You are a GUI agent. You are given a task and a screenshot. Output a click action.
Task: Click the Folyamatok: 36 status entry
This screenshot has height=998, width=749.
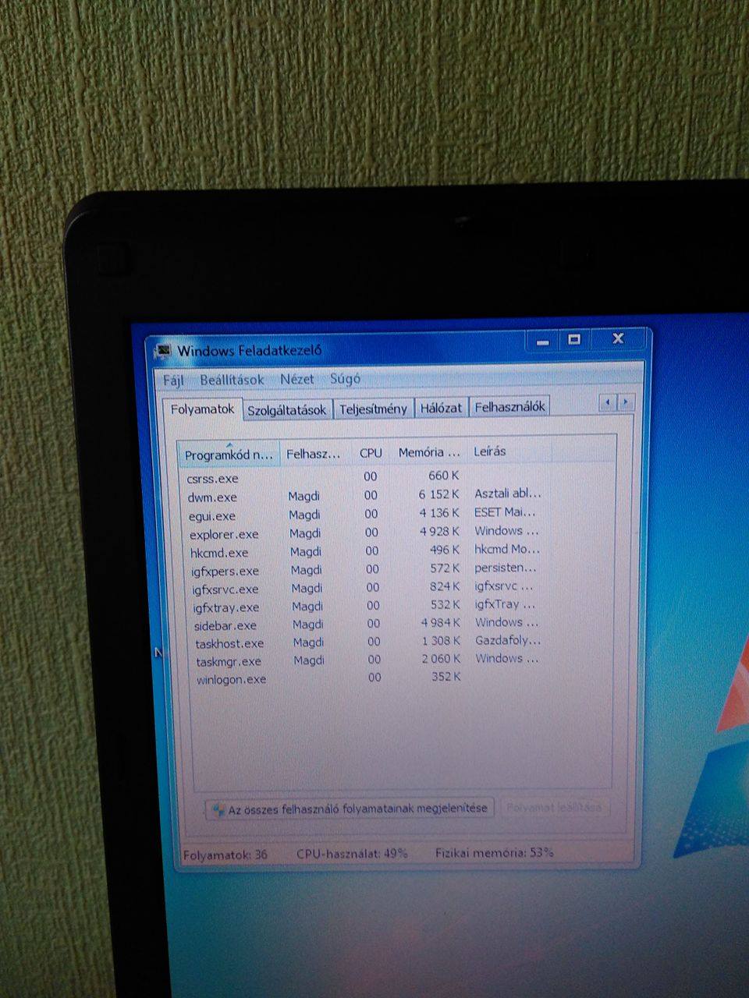[x=225, y=855]
